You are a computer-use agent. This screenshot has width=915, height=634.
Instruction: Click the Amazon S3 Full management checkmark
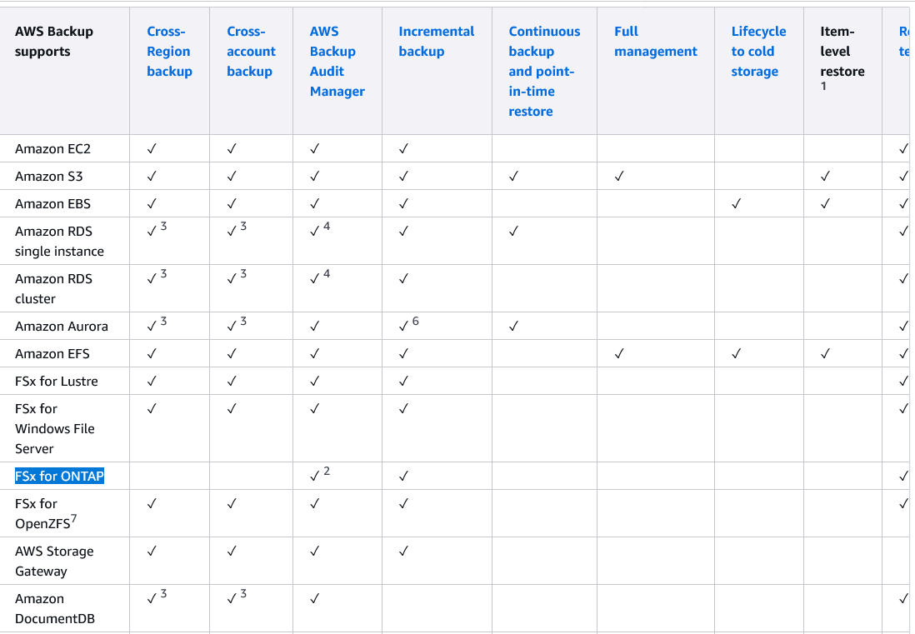click(619, 177)
